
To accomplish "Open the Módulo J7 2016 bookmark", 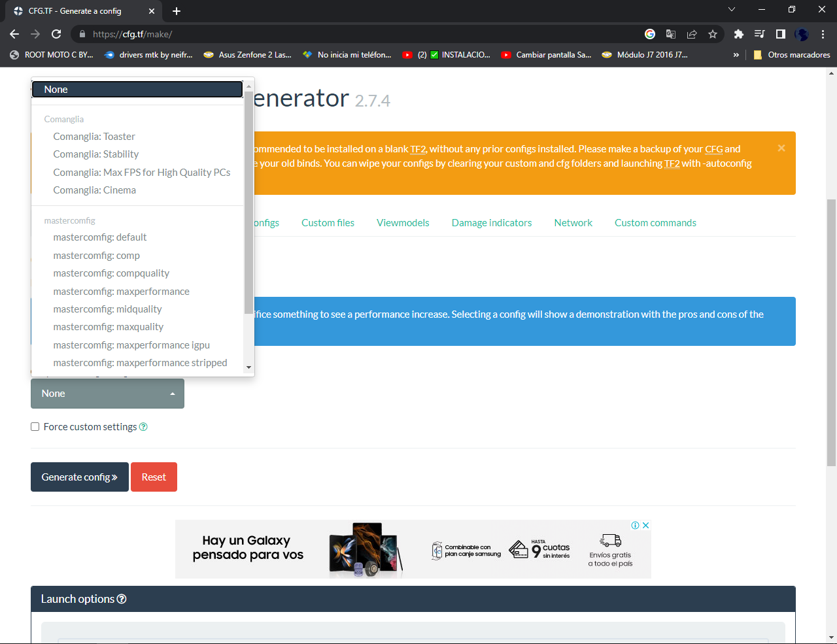I will 645,55.
